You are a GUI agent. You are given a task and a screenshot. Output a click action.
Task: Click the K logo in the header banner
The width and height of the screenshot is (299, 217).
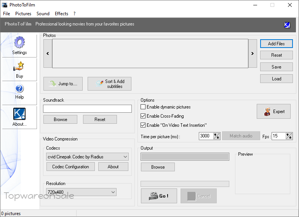click(x=287, y=25)
